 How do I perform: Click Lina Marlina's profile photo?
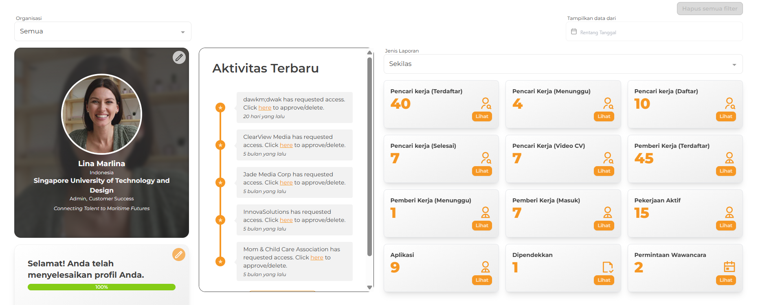[x=101, y=114]
